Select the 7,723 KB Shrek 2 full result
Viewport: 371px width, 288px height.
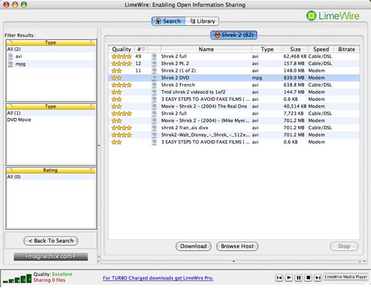point(234,113)
